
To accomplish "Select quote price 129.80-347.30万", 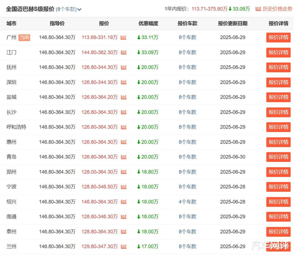I will pyautogui.click(x=99, y=247).
